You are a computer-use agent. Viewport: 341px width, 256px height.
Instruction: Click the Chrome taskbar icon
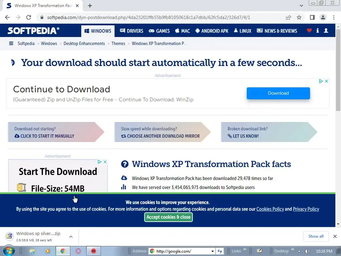coord(63,251)
